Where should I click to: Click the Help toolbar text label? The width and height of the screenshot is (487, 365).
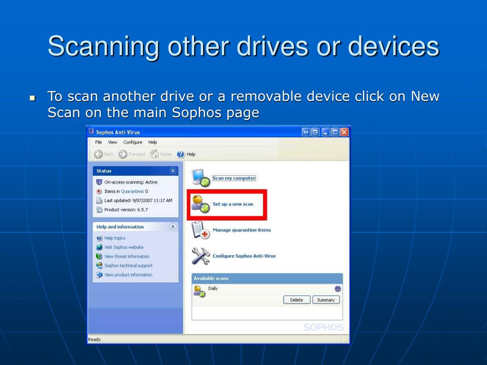[x=191, y=154]
